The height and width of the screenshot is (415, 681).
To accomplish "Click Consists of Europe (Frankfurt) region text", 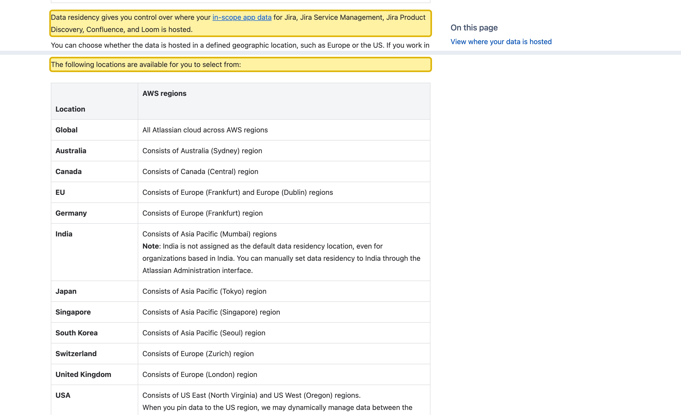I will [202, 213].
